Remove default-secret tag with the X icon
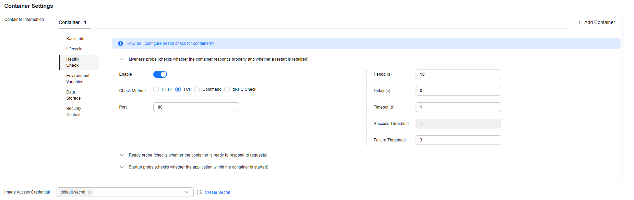Screen dimensions: 634x200 tap(89, 192)
